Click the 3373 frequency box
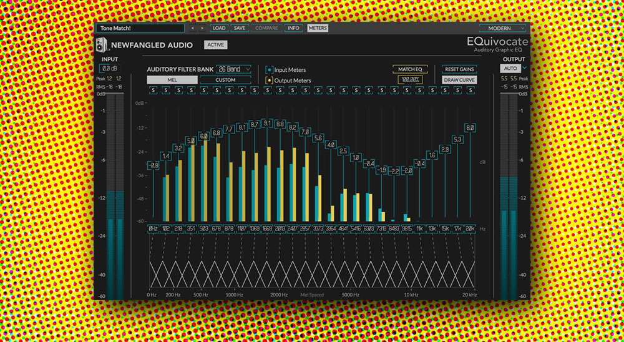This screenshot has height=342, width=624. 318,229
